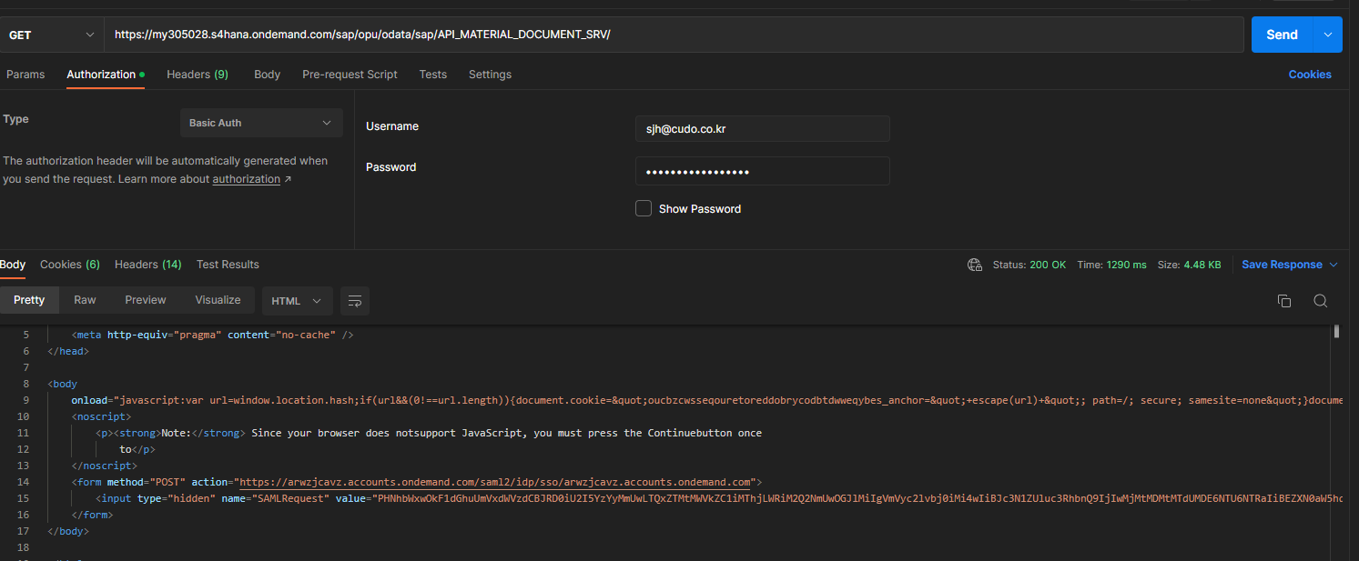Follow the authorization learn more link
Image resolution: width=1359 pixels, height=561 pixels.
(247, 179)
